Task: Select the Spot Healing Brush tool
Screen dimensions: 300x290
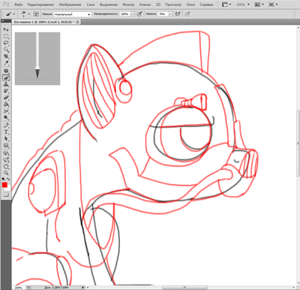Action: point(6,71)
